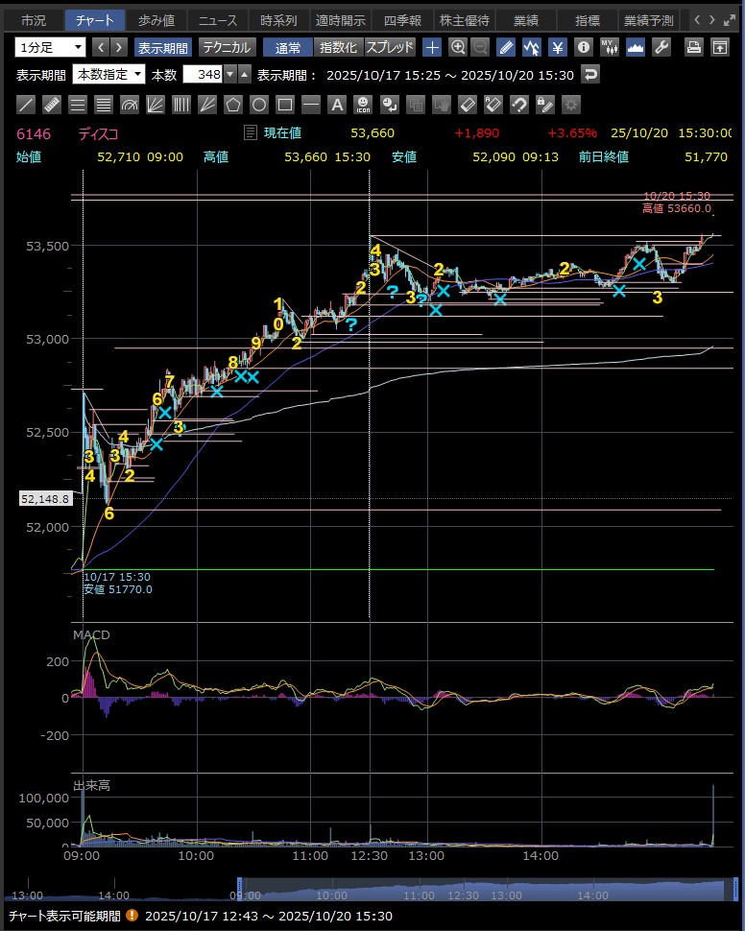The width and height of the screenshot is (745, 931).
Task: Click the 表示期間 button
Action: pyautogui.click(x=162, y=47)
